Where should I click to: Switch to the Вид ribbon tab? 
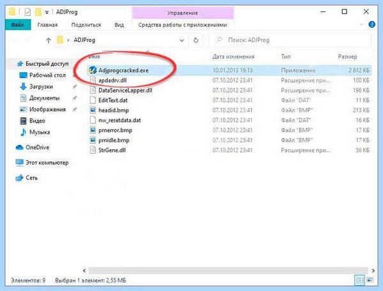pyautogui.click(x=119, y=25)
